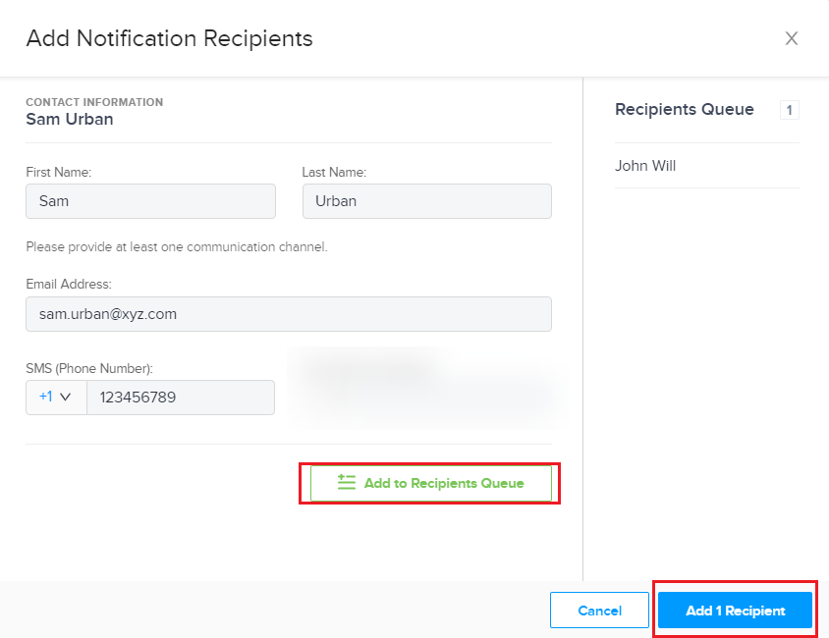Click the Recipients Queue heading
829x638 pixels.
(685, 109)
